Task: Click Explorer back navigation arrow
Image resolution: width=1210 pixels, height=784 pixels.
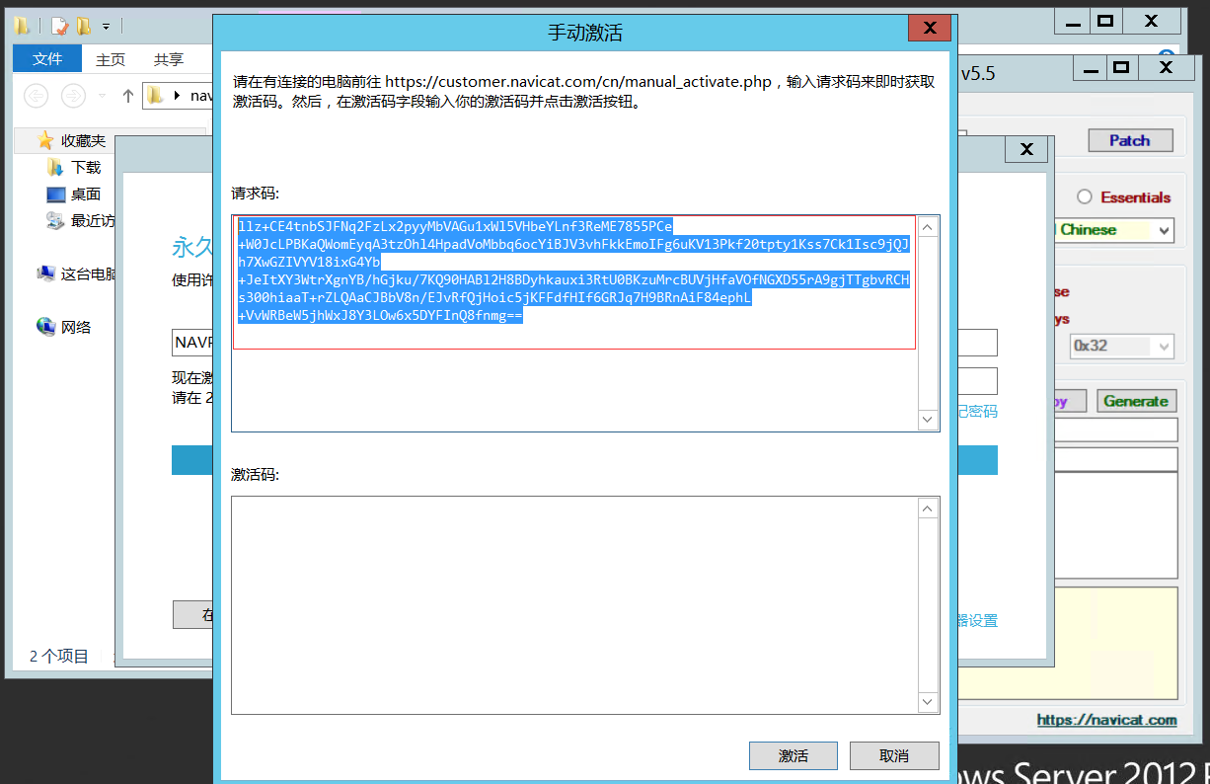Action: click(37, 96)
